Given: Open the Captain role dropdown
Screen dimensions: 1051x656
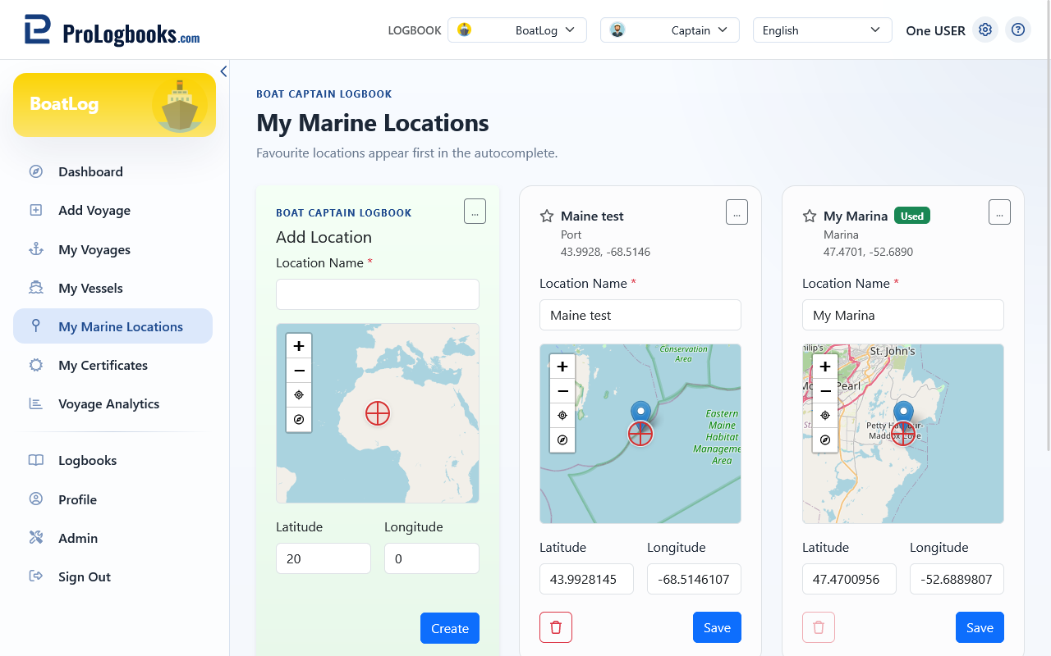Looking at the screenshot, I should point(670,30).
